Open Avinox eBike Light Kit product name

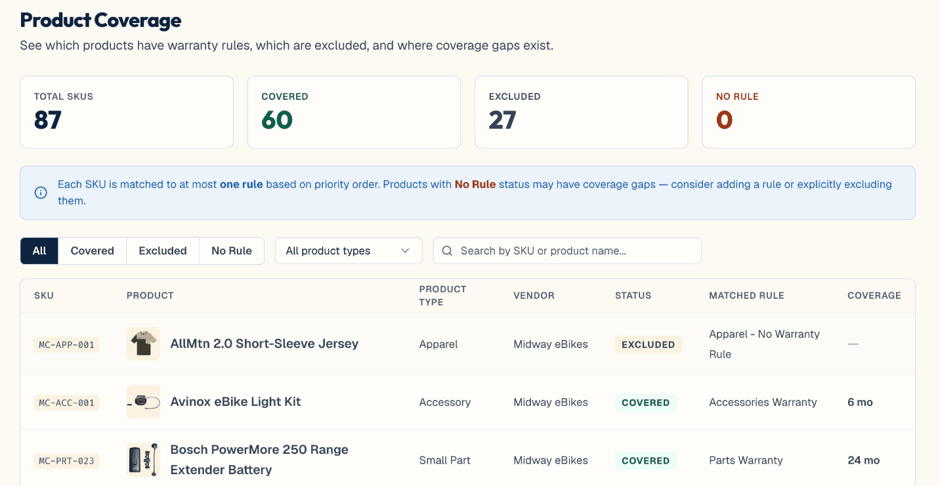pos(236,401)
